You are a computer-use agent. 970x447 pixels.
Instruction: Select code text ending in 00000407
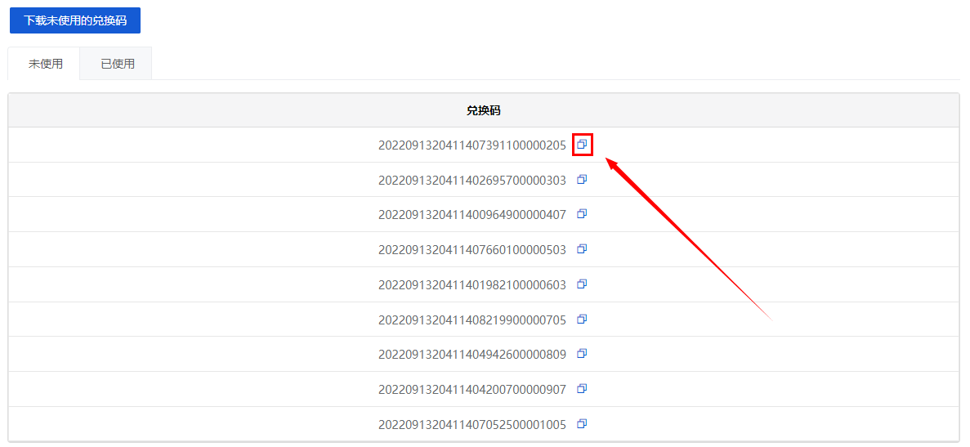click(472, 215)
